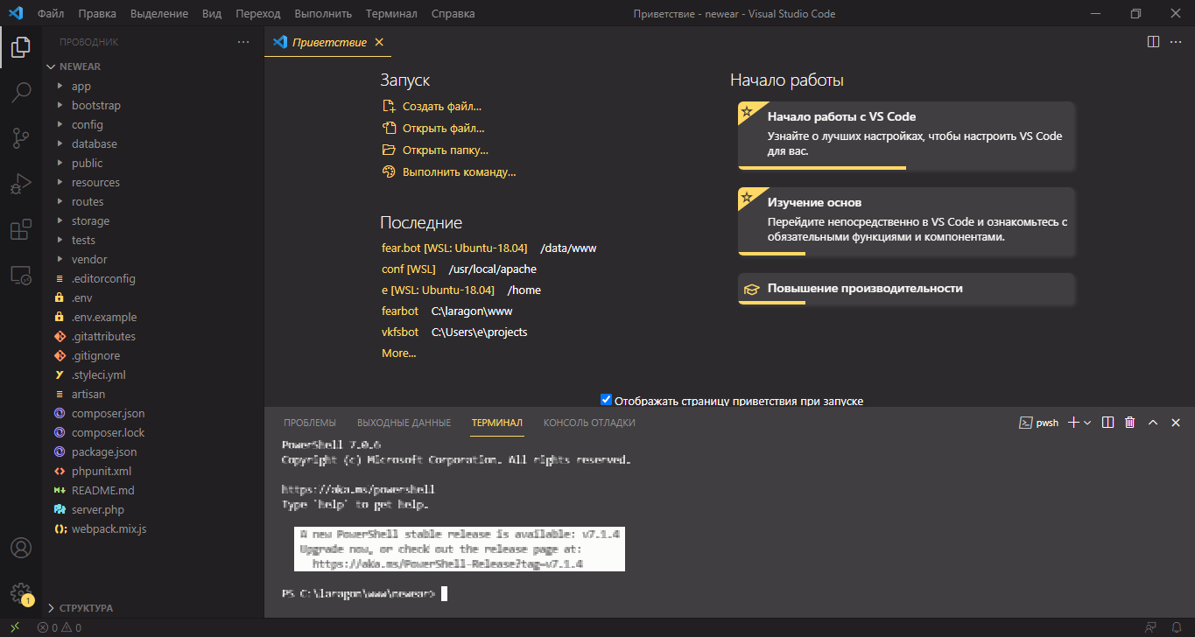This screenshot has width=1195, height=637.
Task: Open the Терминал menu in the menu bar
Action: click(x=390, y=13)
